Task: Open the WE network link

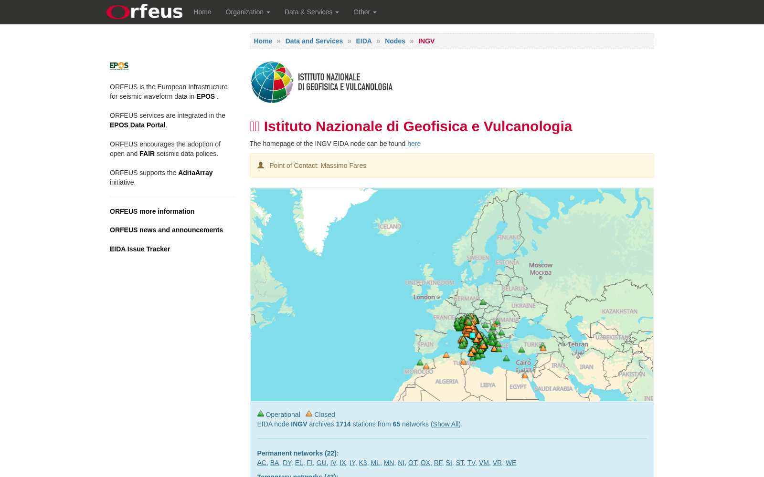Action: click(x=511, y=463)
